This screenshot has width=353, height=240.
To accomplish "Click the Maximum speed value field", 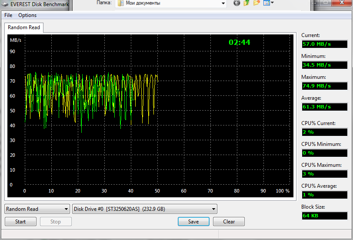I will [x=324, y=86].
